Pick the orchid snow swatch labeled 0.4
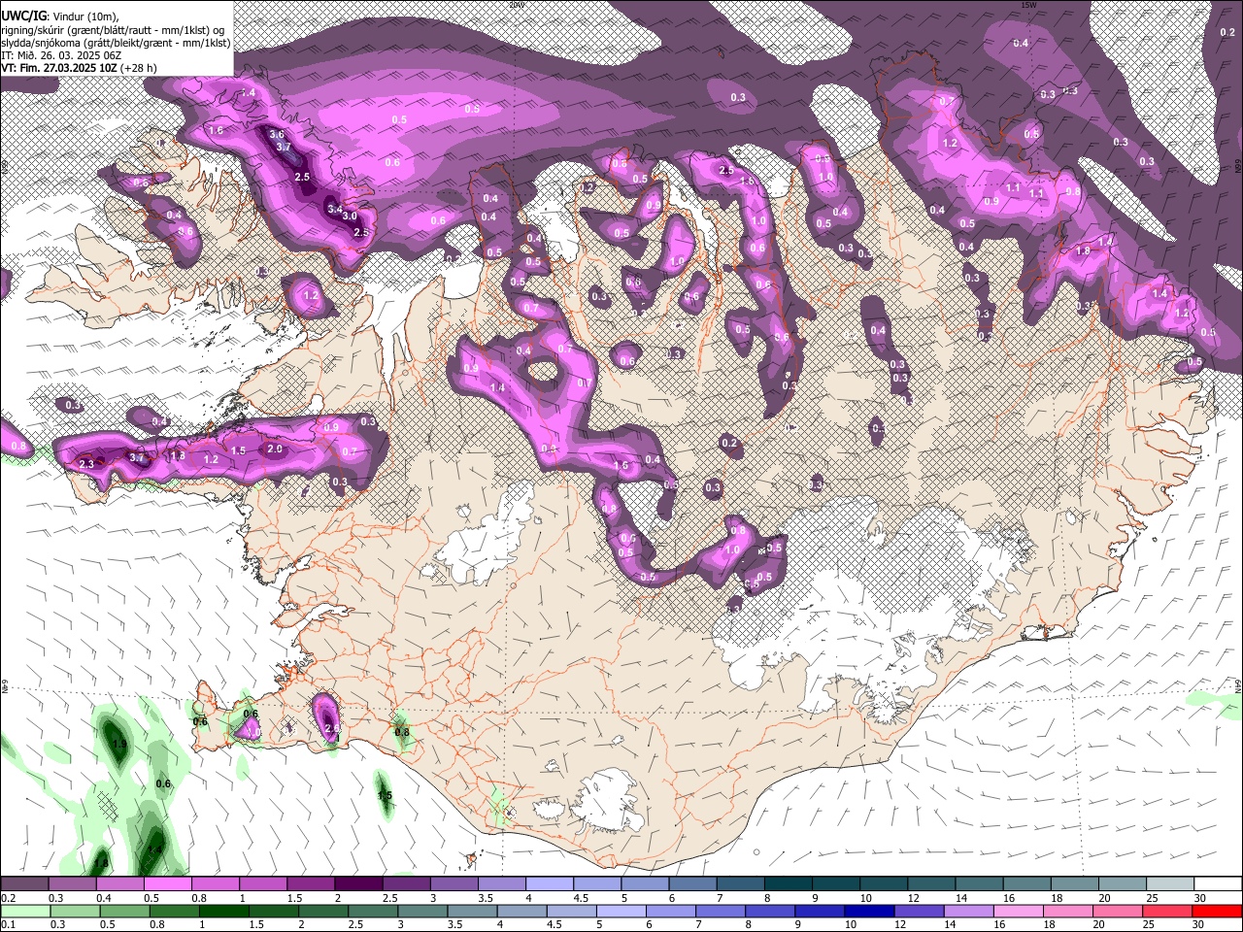 point(119,884)
